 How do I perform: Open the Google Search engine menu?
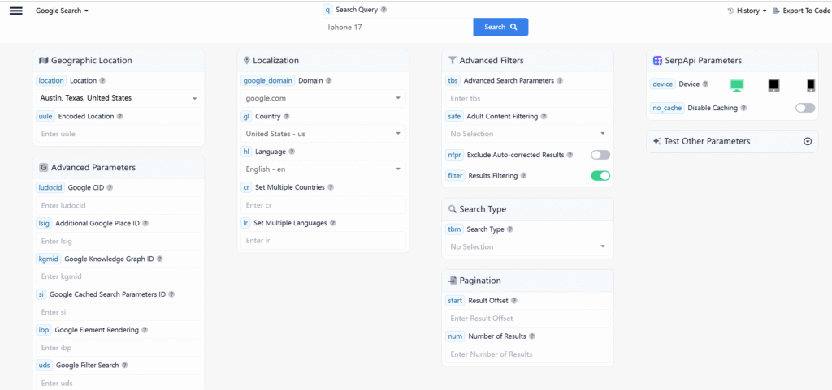click(x=62, y=11)
